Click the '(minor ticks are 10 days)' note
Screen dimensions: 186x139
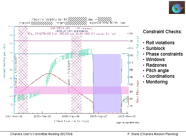(x=71, y=121)
